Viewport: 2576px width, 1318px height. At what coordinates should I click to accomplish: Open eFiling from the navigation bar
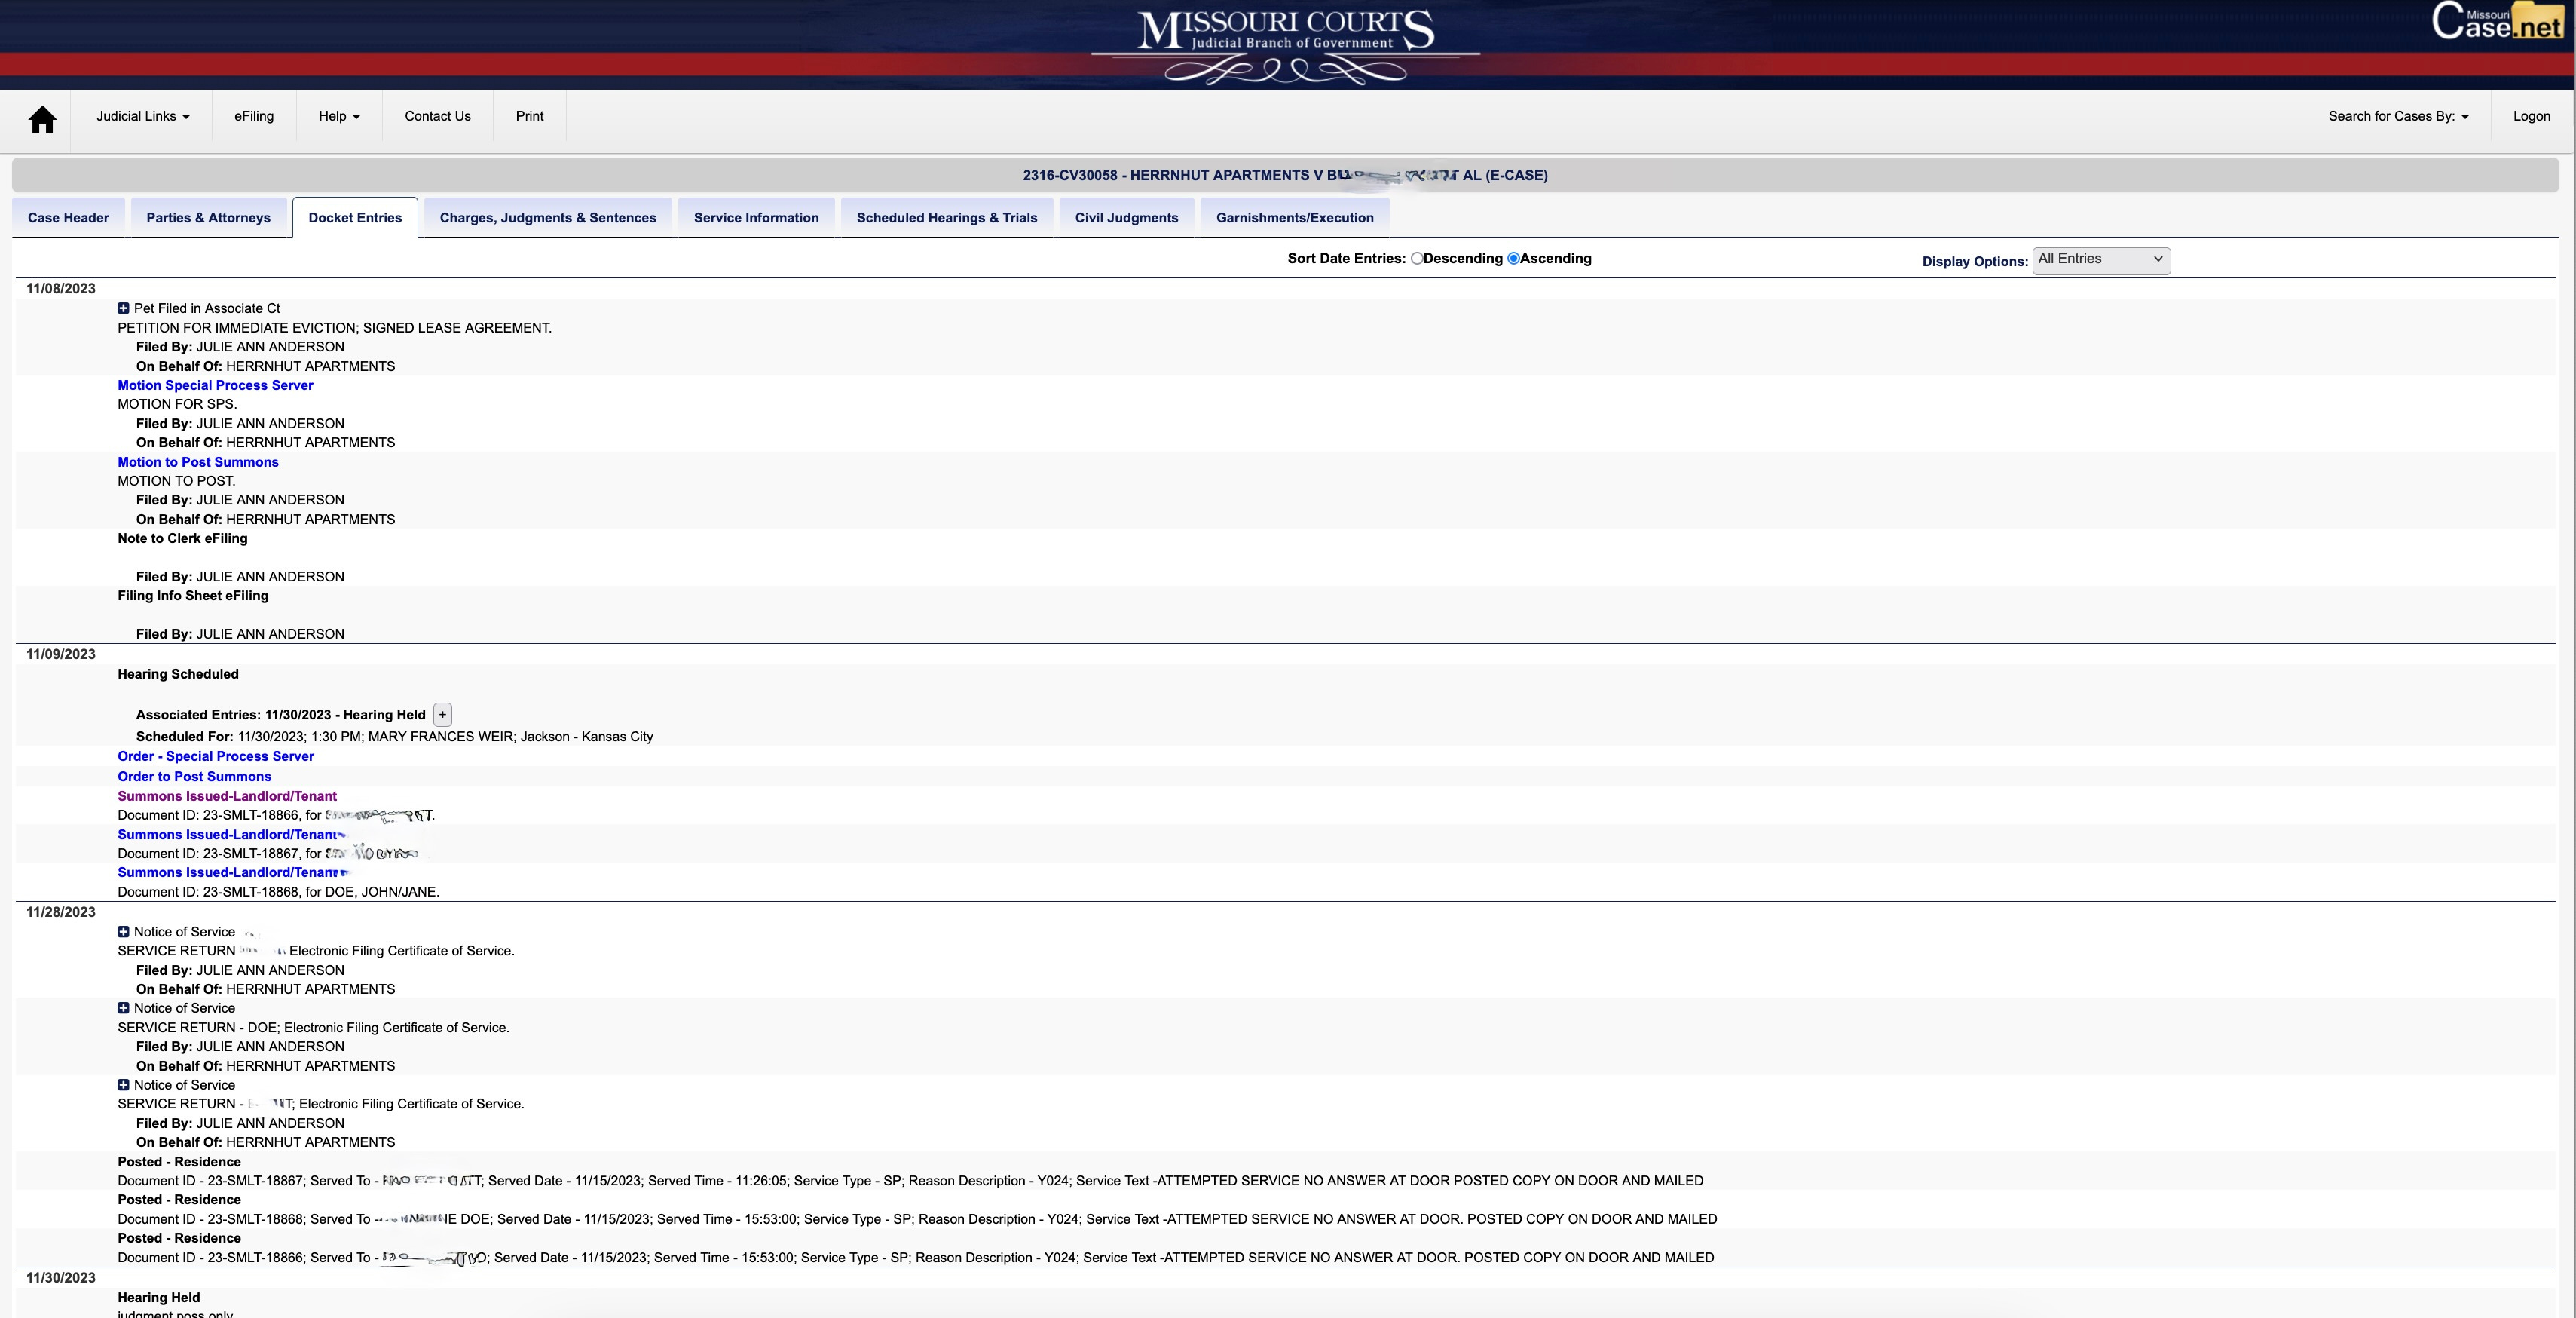click(x=254, y=116)
